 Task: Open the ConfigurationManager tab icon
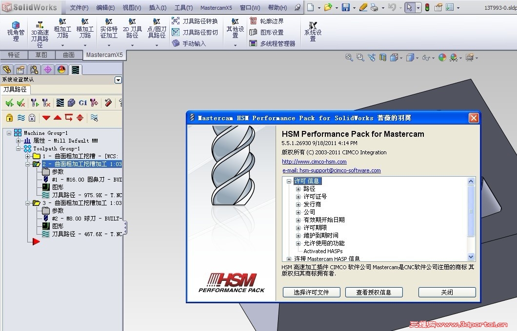click(34, 70)
